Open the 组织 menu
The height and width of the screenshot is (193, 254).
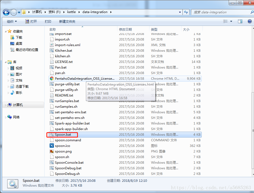tap(12, 21)
